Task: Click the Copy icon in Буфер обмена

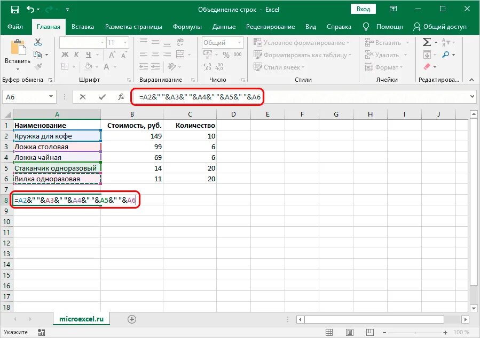Action: pyautogui.click(x=38, y=55)
